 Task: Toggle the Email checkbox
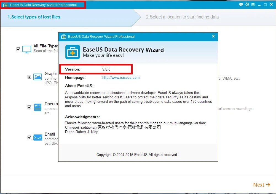30,137
